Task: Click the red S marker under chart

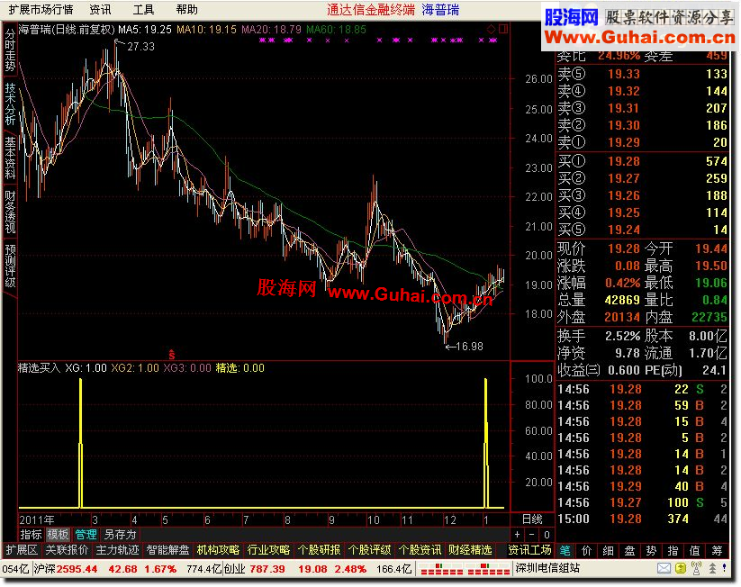Action: coord(172,354)
